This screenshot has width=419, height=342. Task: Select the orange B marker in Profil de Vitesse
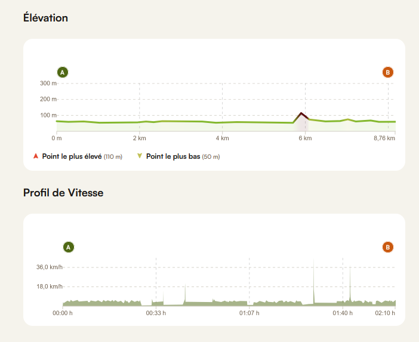(x=388, y=247)
